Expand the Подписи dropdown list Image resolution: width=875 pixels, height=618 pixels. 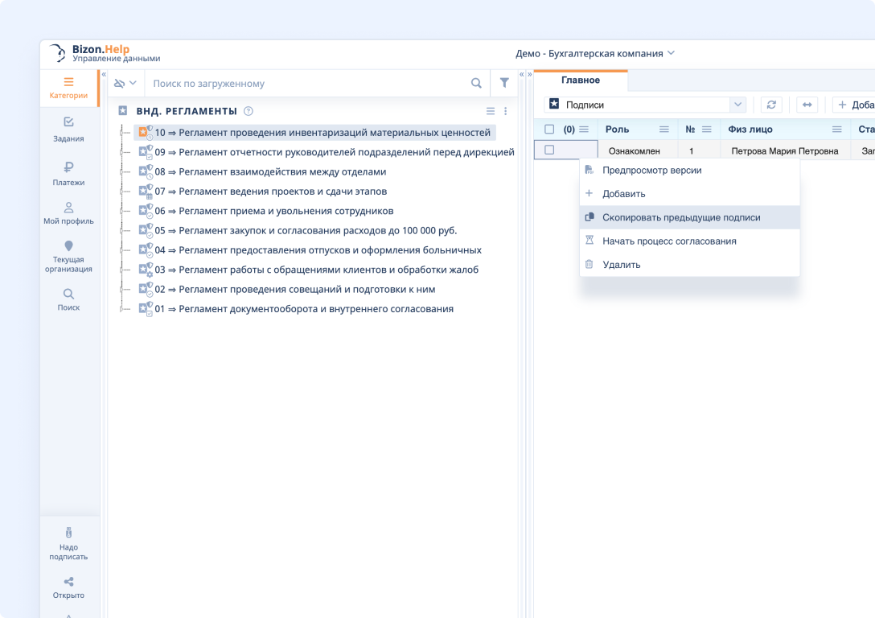tap(737, 105)
